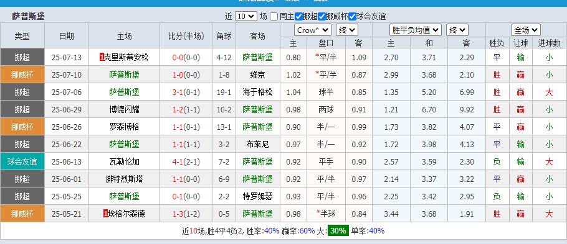This screenshot has height=244, width=567.
Task: Click the 挪威杯 tag for 25-06-26 match
Action: click(22, 127)
